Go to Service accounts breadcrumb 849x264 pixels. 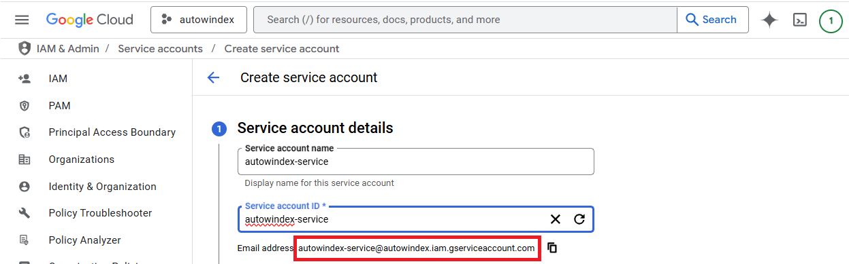(x=160, y=49)
